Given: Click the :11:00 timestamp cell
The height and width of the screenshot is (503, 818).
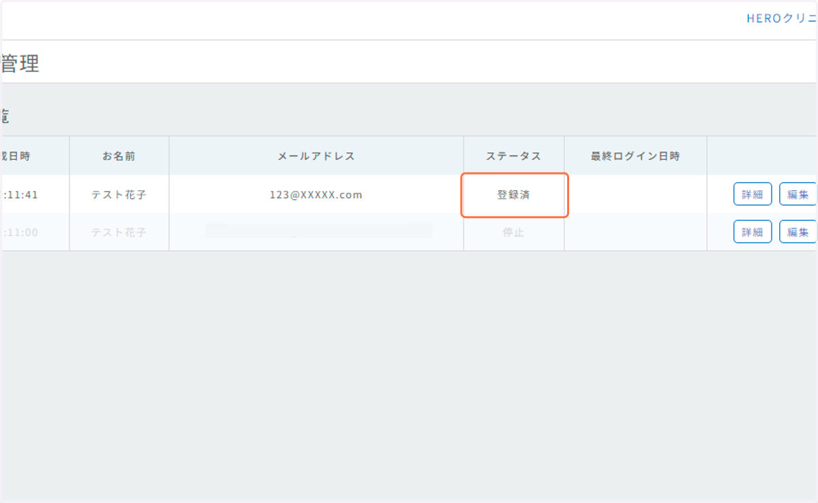Looking at the screenshot, I should [35, 232].
